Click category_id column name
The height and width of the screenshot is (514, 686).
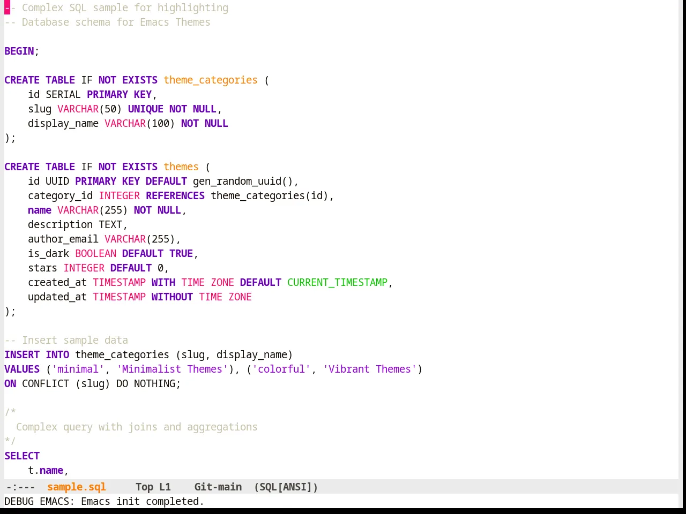pyautogui.click(x=61, y=195)
